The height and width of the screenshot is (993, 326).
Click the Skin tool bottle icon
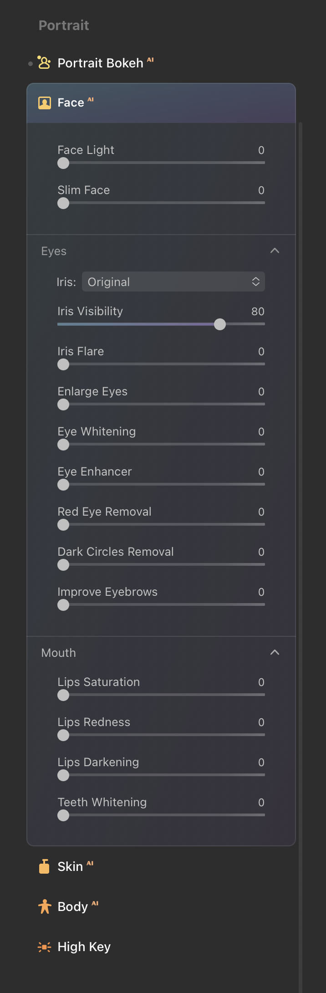click(44, 866)
